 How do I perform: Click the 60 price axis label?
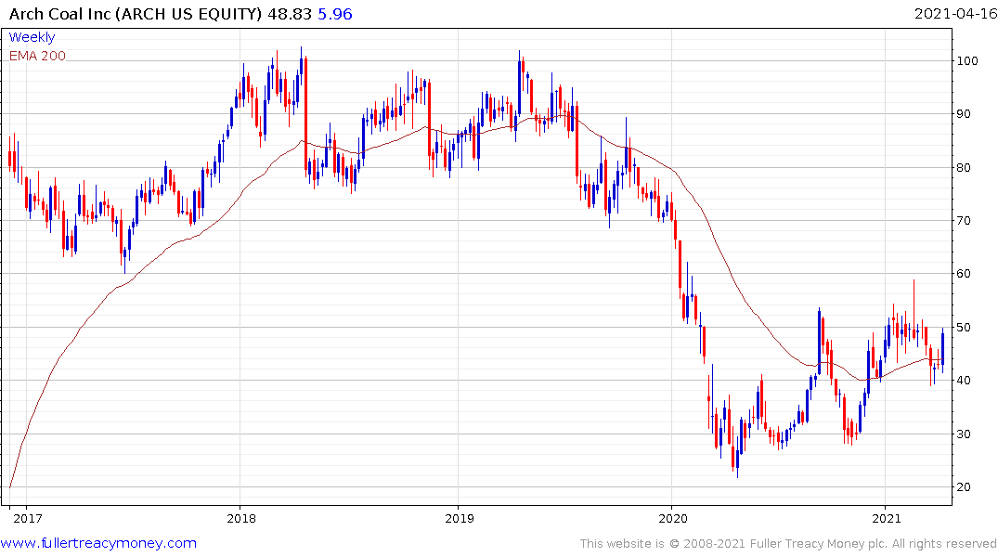(964, 274)
